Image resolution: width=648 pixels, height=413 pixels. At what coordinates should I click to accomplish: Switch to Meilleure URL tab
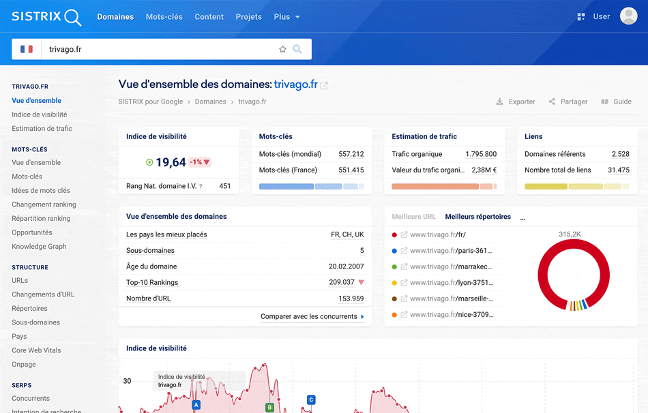(x=413, y=217)
